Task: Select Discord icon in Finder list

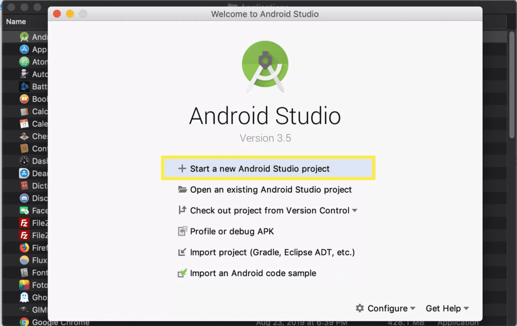Action: point(24,198)
